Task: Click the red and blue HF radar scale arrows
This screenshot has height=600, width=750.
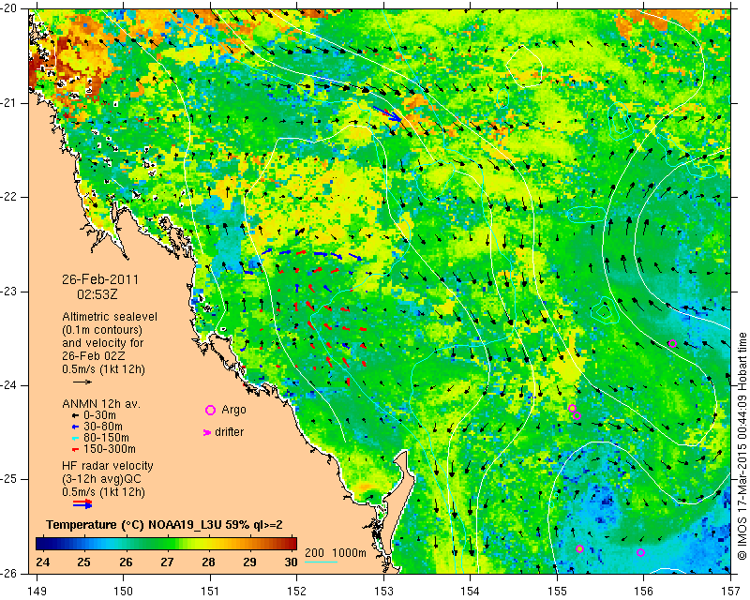Action: 82,503
